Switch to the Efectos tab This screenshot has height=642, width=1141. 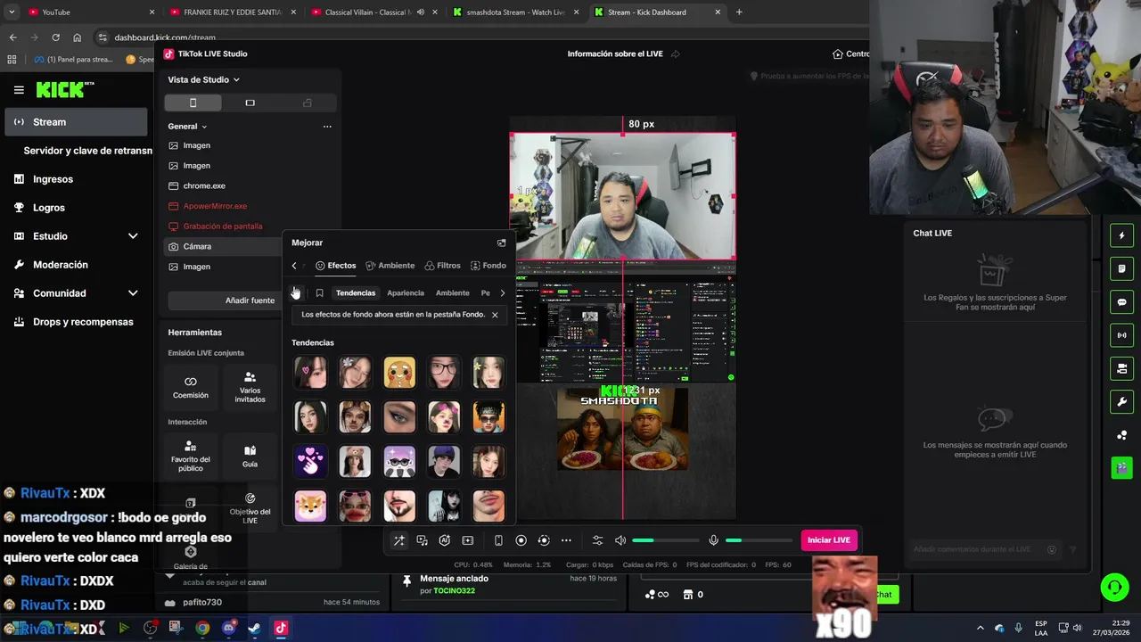click(335, 266)
